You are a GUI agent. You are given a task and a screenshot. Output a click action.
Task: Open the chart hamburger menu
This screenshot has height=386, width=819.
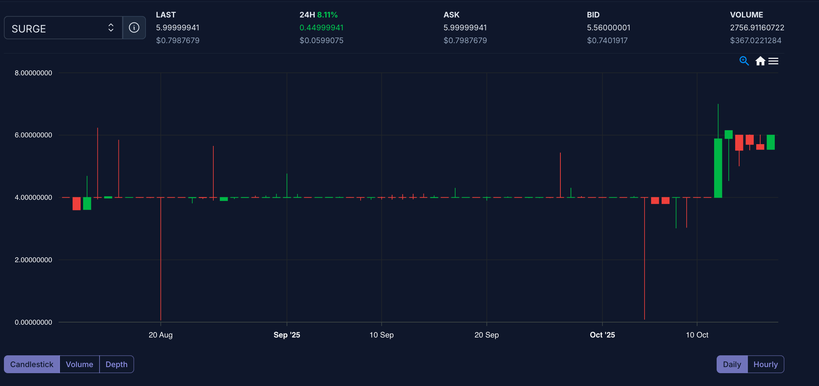pyautogui.click(x=773, y=61)
